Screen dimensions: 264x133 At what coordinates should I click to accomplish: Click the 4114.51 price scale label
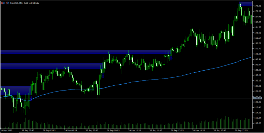tap(257, 112)
